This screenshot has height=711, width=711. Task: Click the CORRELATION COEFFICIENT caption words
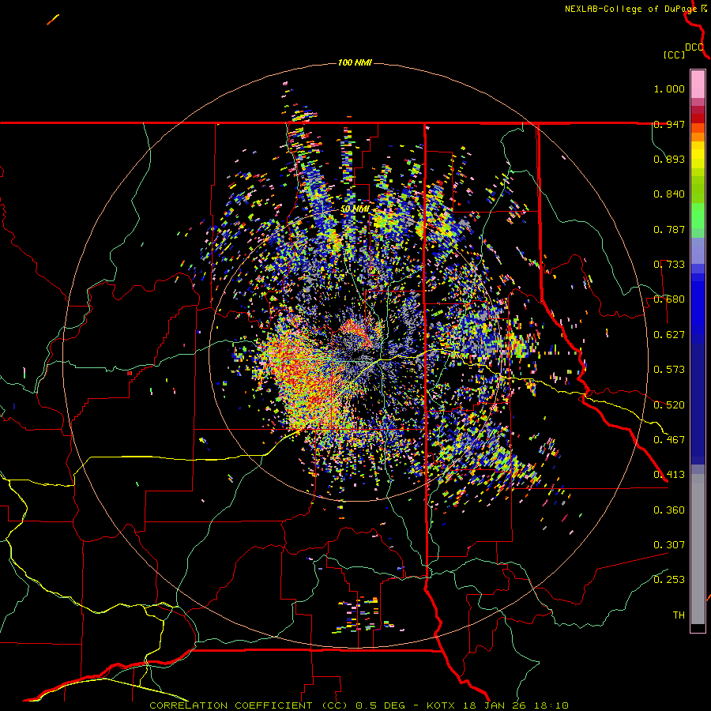point(231,705)
